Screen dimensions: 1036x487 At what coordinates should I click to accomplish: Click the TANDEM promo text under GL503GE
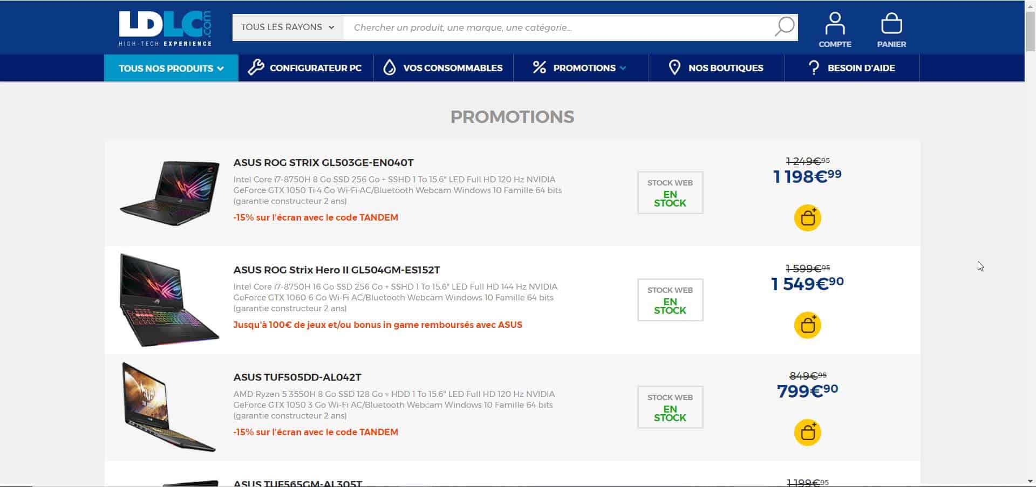coord(316,217)
